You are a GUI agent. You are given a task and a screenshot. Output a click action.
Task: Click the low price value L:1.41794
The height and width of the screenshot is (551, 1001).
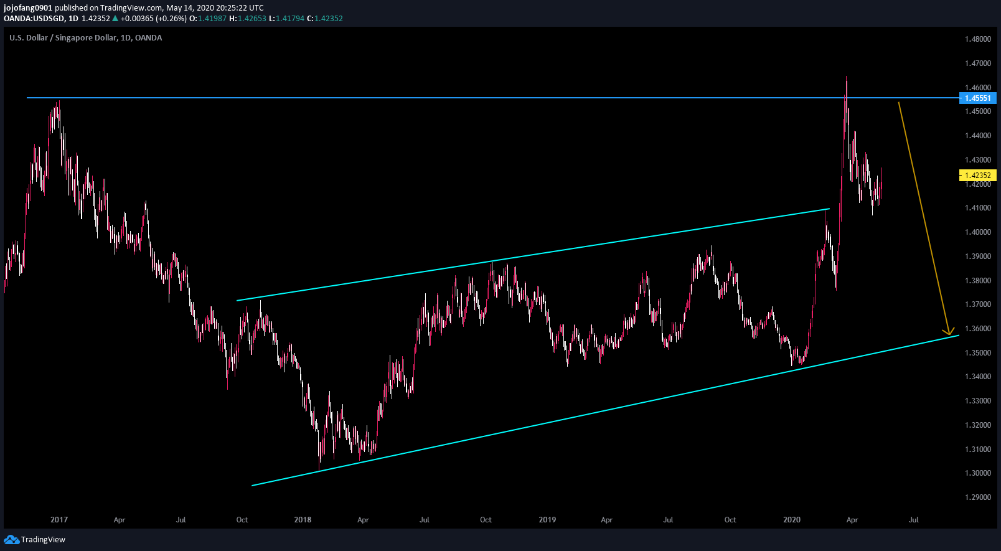coord(286,19)
